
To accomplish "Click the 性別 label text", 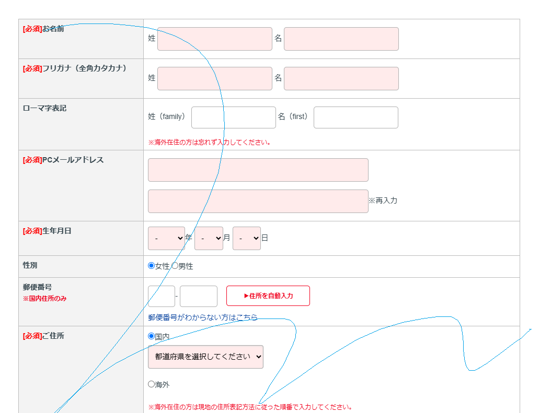I will 30,265.
